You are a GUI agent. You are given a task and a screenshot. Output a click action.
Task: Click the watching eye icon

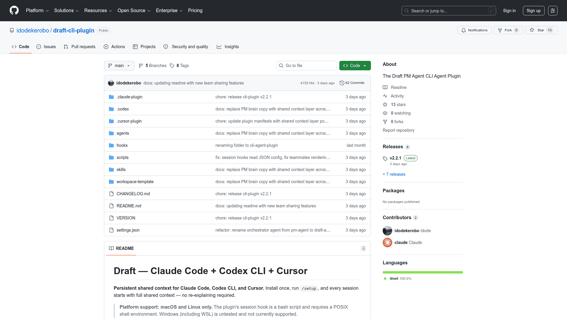pos(385,113)
